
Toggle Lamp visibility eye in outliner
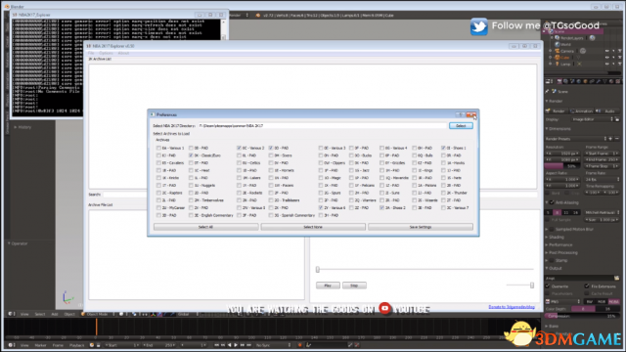pos(607,64)
